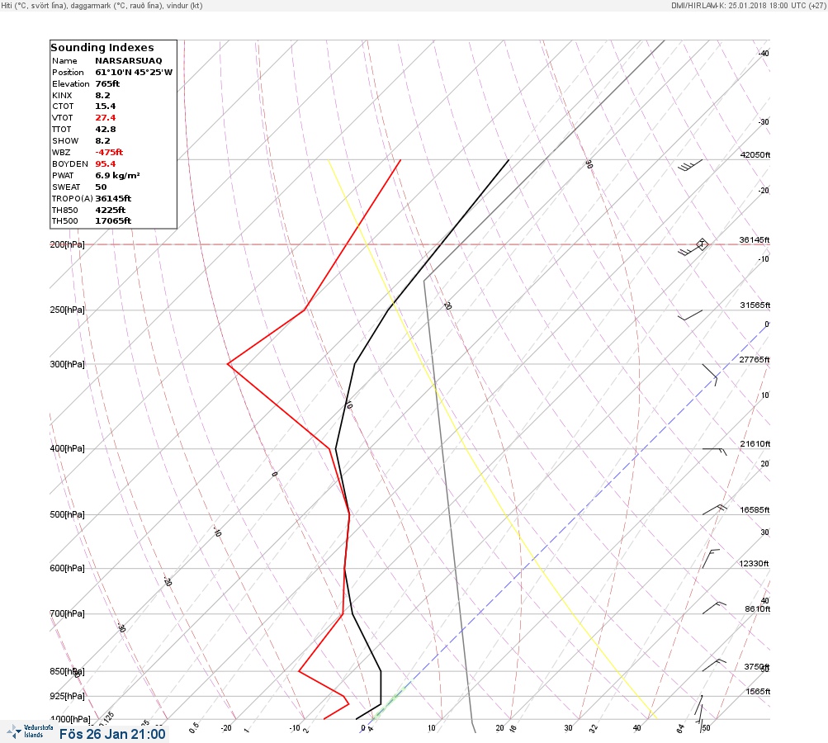Click the 'Sounding Indexes' box title
Screen dimensions: 828x743
(102, 48)
